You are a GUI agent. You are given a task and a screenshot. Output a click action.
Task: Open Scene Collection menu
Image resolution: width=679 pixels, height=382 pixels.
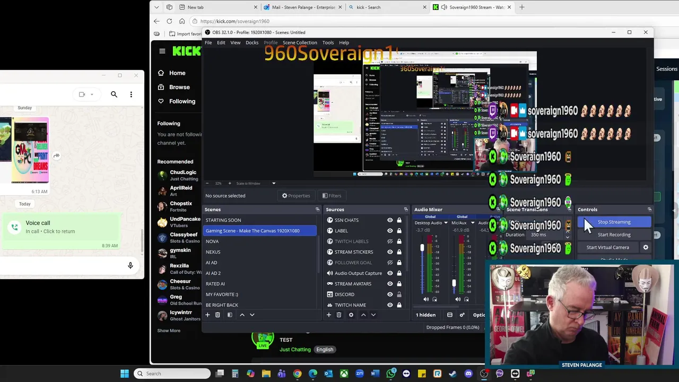click(300, 42)
